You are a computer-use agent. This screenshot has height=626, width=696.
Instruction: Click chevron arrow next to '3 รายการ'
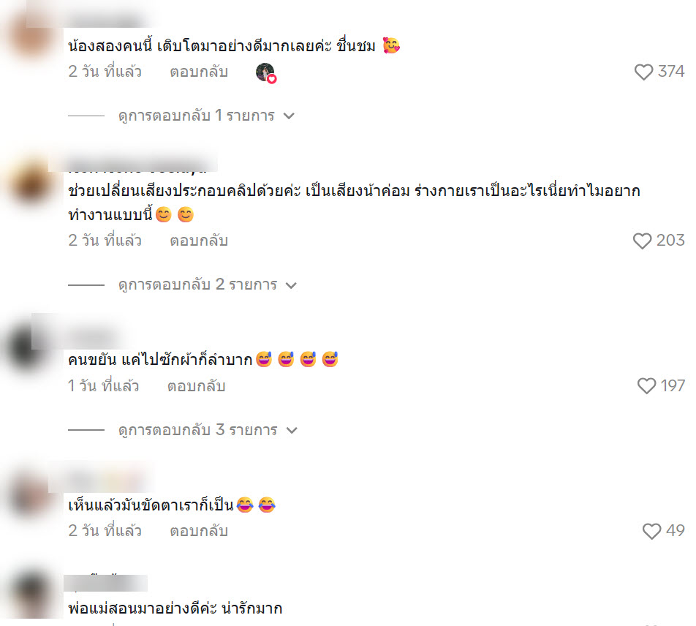click(292, 430)
